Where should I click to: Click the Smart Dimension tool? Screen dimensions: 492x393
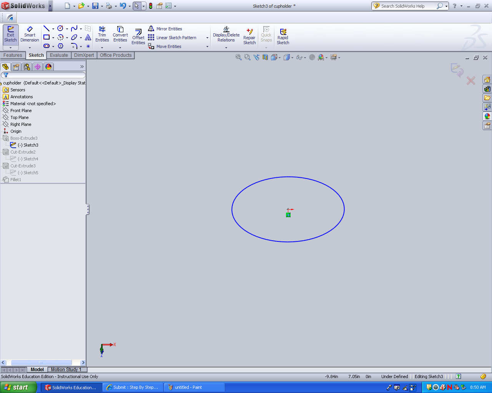(30, 34)
